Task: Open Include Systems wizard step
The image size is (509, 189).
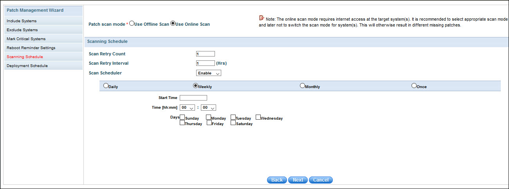Action: 22,21
